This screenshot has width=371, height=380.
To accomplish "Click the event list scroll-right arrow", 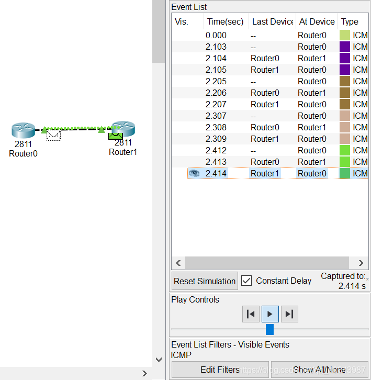I will click(x=361, y=263).
